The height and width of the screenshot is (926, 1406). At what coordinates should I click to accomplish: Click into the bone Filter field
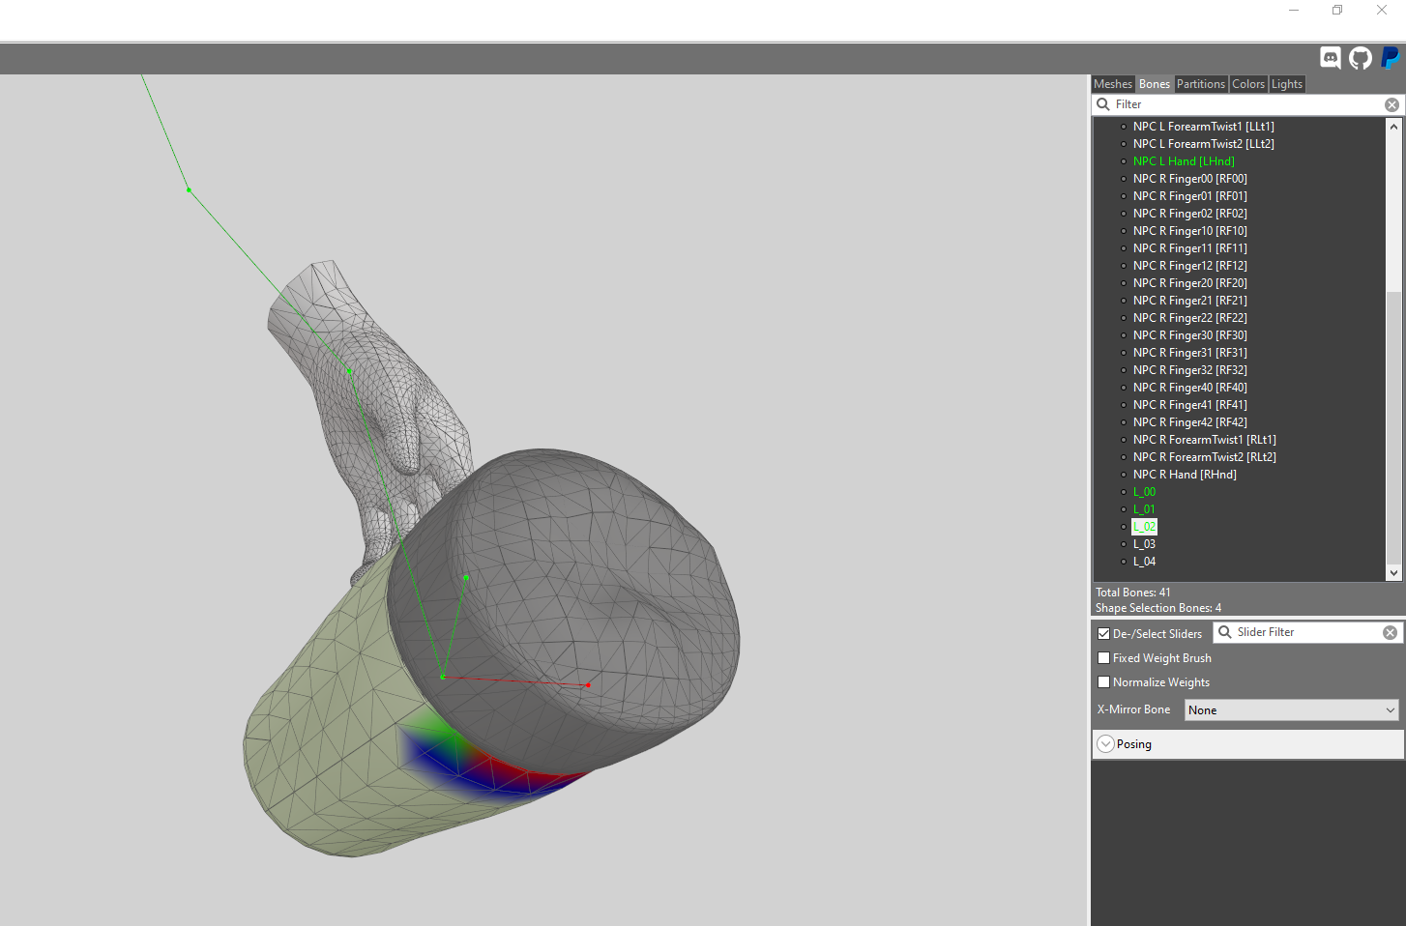point(1247,104)
